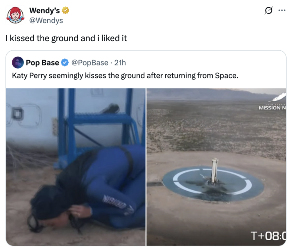Click the Pop Base profile avatar
Viewport: 291px width, 249px height.
click(x=17, y=63)
